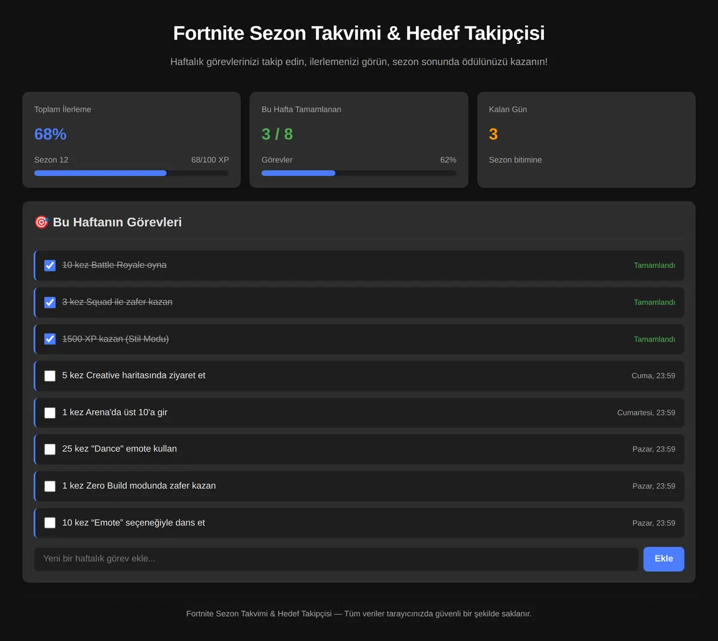Check the "5 kez Creative haritasında ziyaret et" box
The height and width of the screenshot is (641, 718).
50,376
